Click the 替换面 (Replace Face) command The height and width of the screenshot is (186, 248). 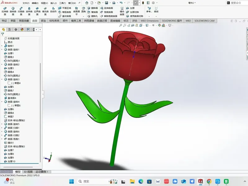(x=93, y=12)
